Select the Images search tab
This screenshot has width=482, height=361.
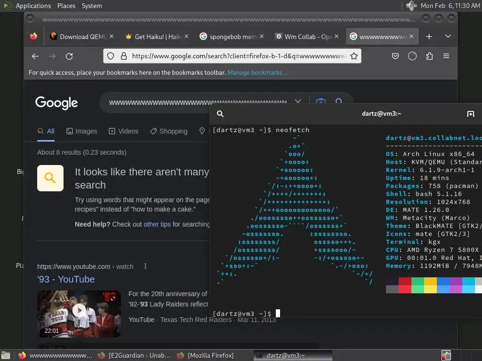click(x=82, y=132)
